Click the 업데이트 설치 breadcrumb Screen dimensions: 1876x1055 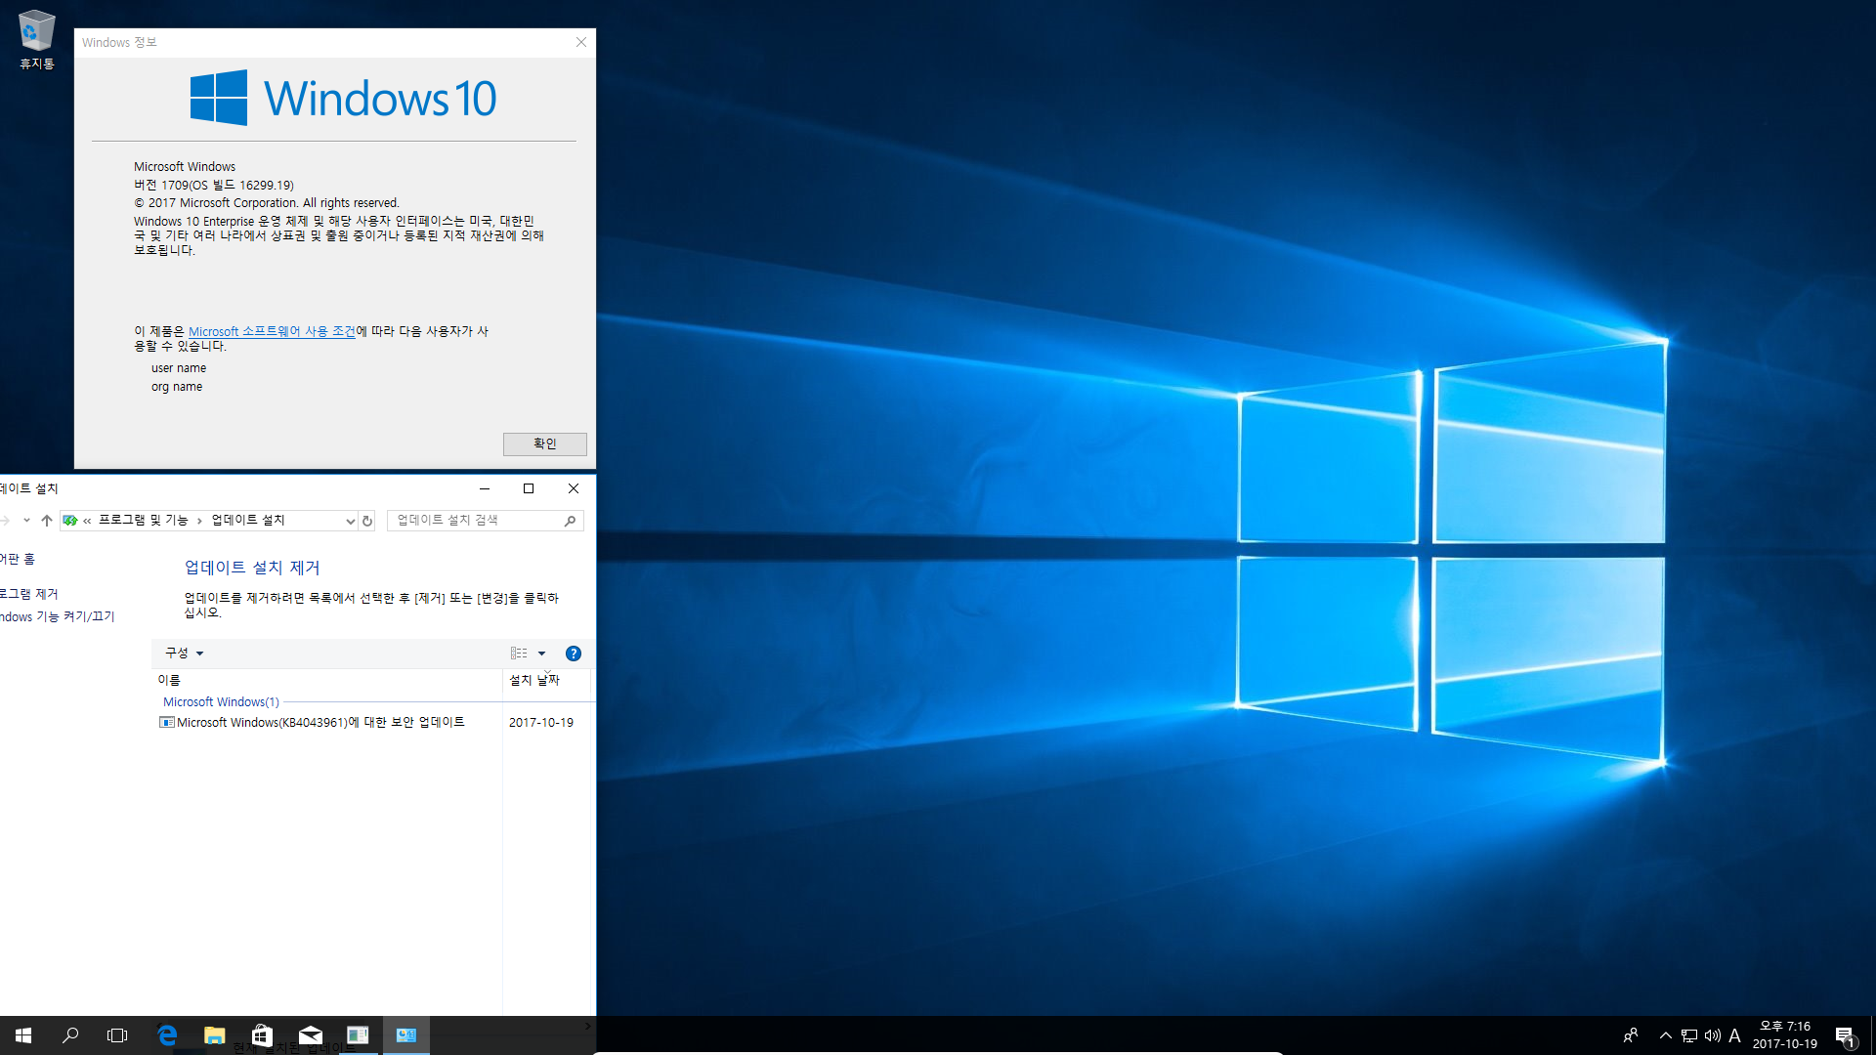[x=248, y=520]
